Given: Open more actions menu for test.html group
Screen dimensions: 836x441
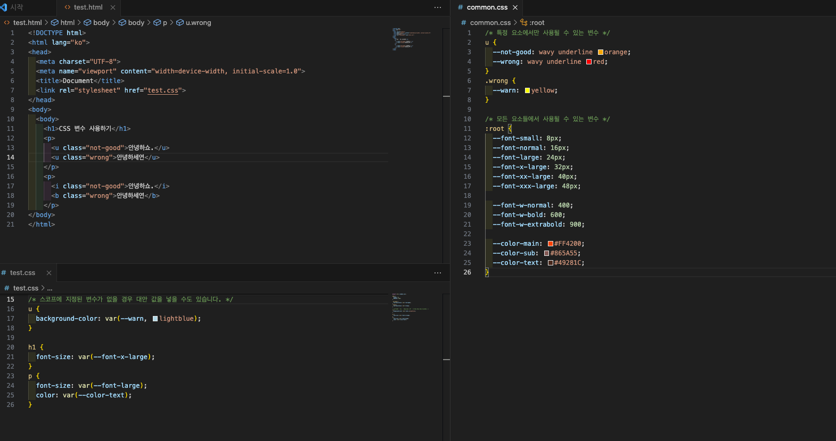Looking at the screenshot, I should tap(438, 7).
